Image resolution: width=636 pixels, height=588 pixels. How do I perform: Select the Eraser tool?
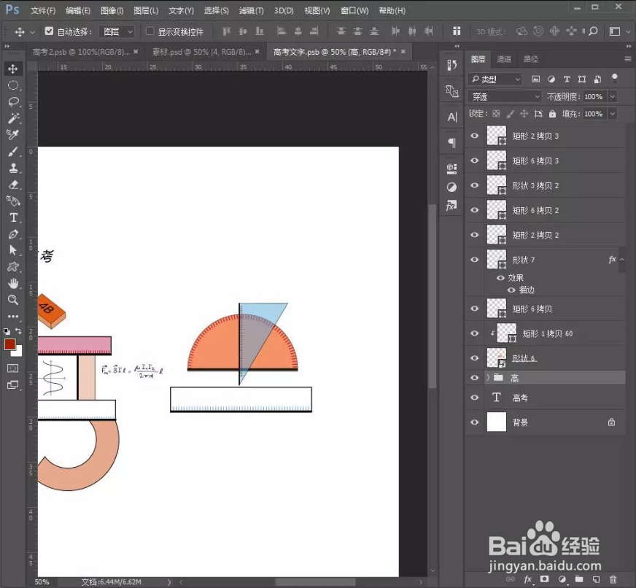(x=13, y=185)
